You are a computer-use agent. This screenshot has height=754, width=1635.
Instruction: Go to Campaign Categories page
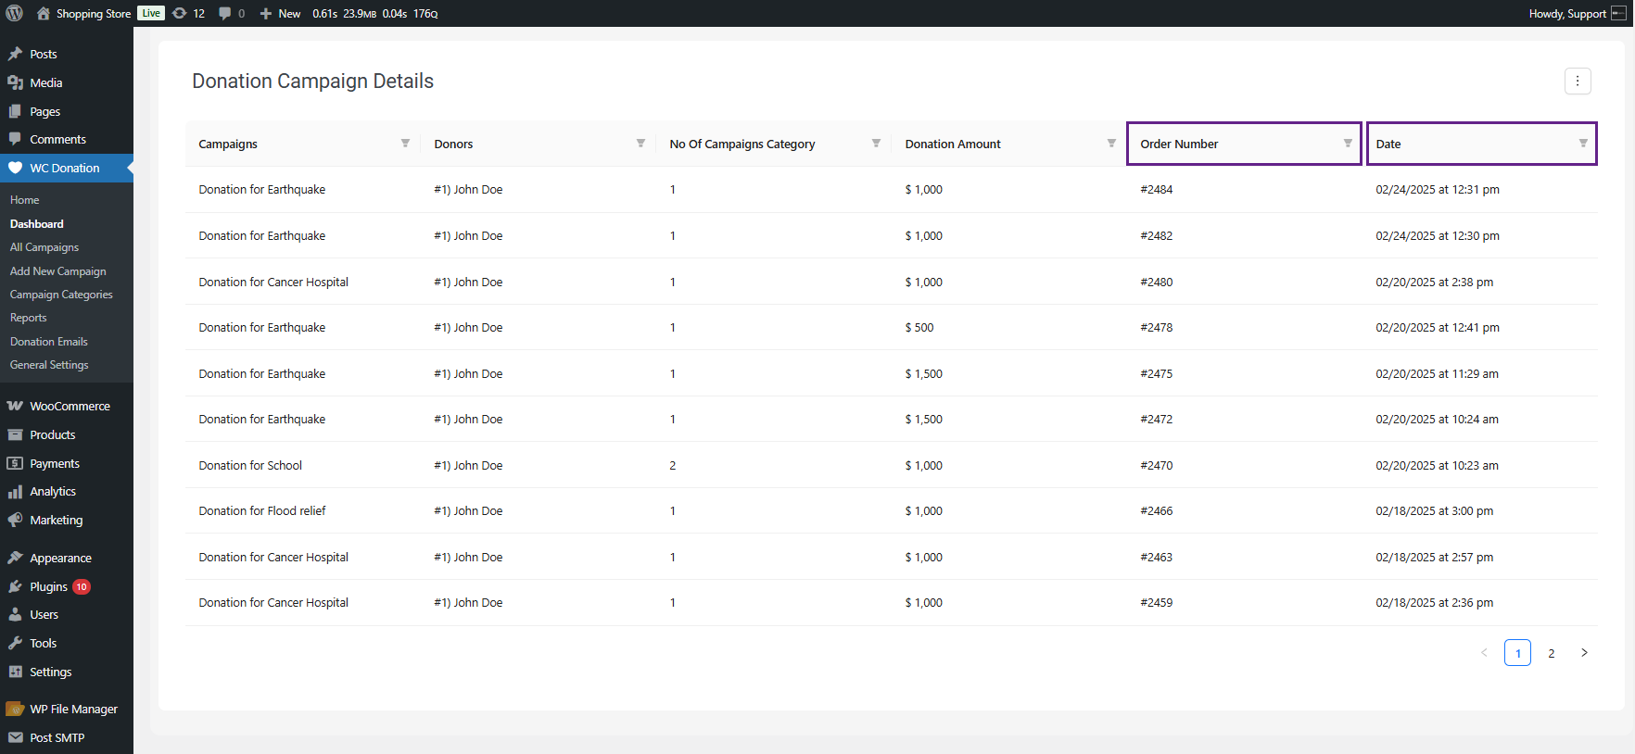point(61,295)
